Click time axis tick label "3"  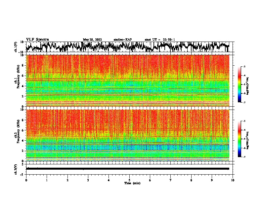[x=88, y=180]
